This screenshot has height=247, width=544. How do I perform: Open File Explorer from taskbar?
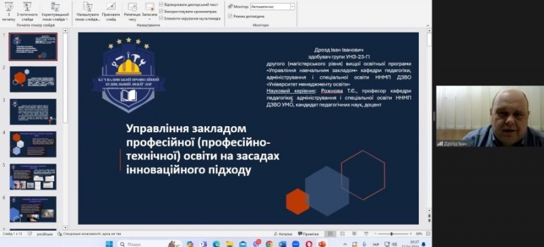229,244
